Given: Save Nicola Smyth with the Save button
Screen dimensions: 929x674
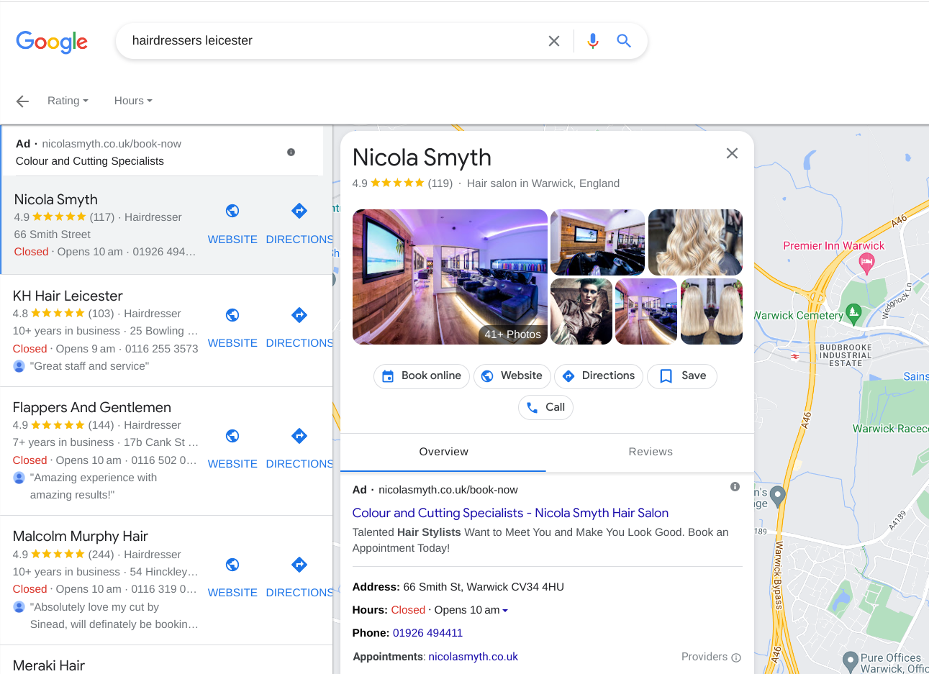Looking at the screenshot, I should (682, 376).
